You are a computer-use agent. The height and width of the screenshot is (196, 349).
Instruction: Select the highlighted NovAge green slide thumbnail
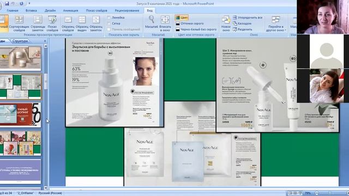pyautogui.click(x=21, y=87)
